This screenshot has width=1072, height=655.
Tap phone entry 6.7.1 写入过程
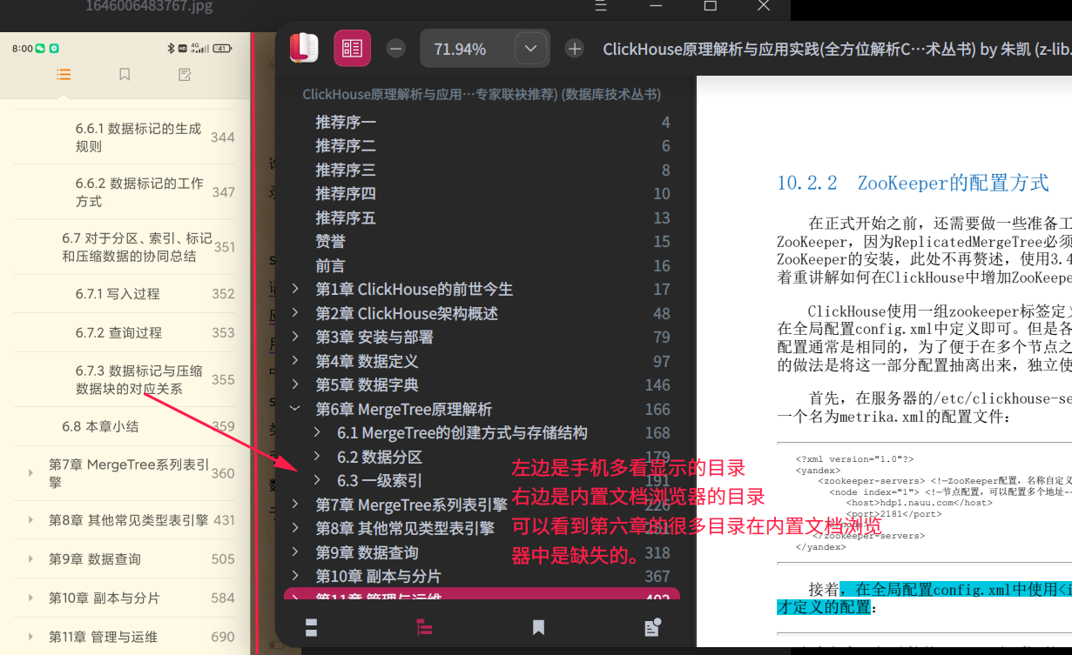118,294
